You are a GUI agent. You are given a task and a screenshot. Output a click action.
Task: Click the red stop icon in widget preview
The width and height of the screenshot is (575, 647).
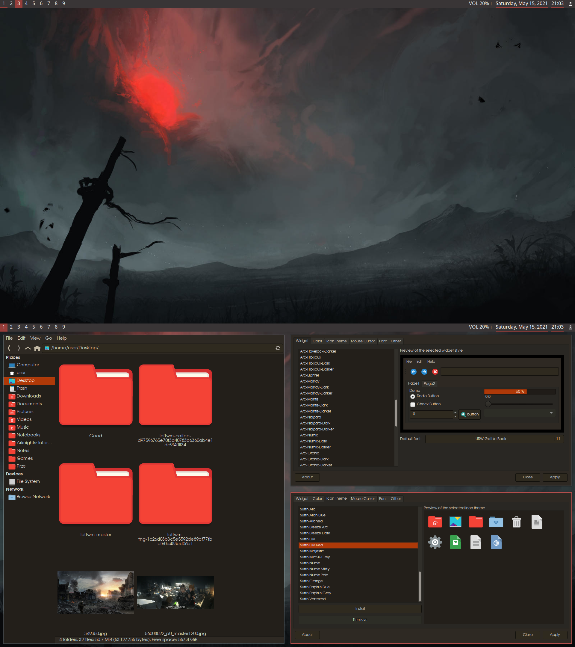435,372
